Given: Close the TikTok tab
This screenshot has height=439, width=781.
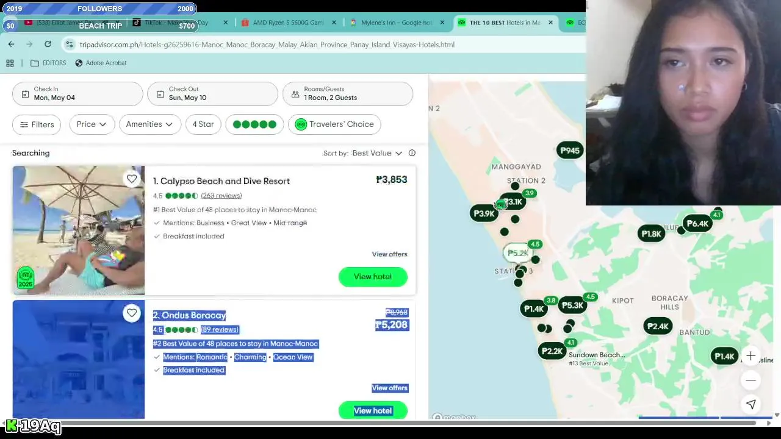Looking at the screenshot, I should (x=226, y=23).
